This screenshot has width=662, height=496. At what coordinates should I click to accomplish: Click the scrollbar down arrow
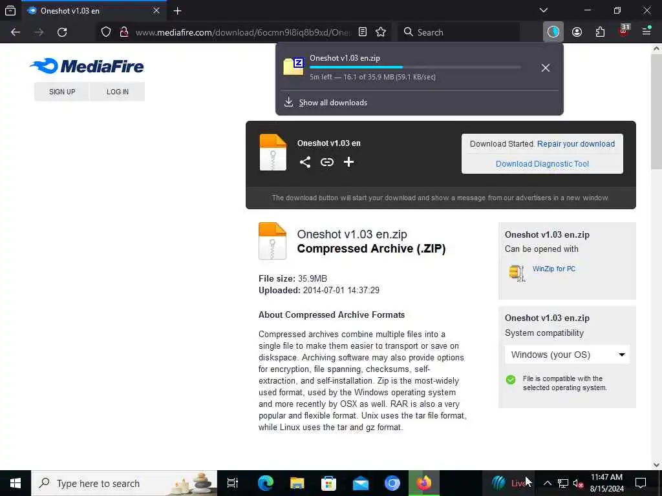click(x=656, y=465)
